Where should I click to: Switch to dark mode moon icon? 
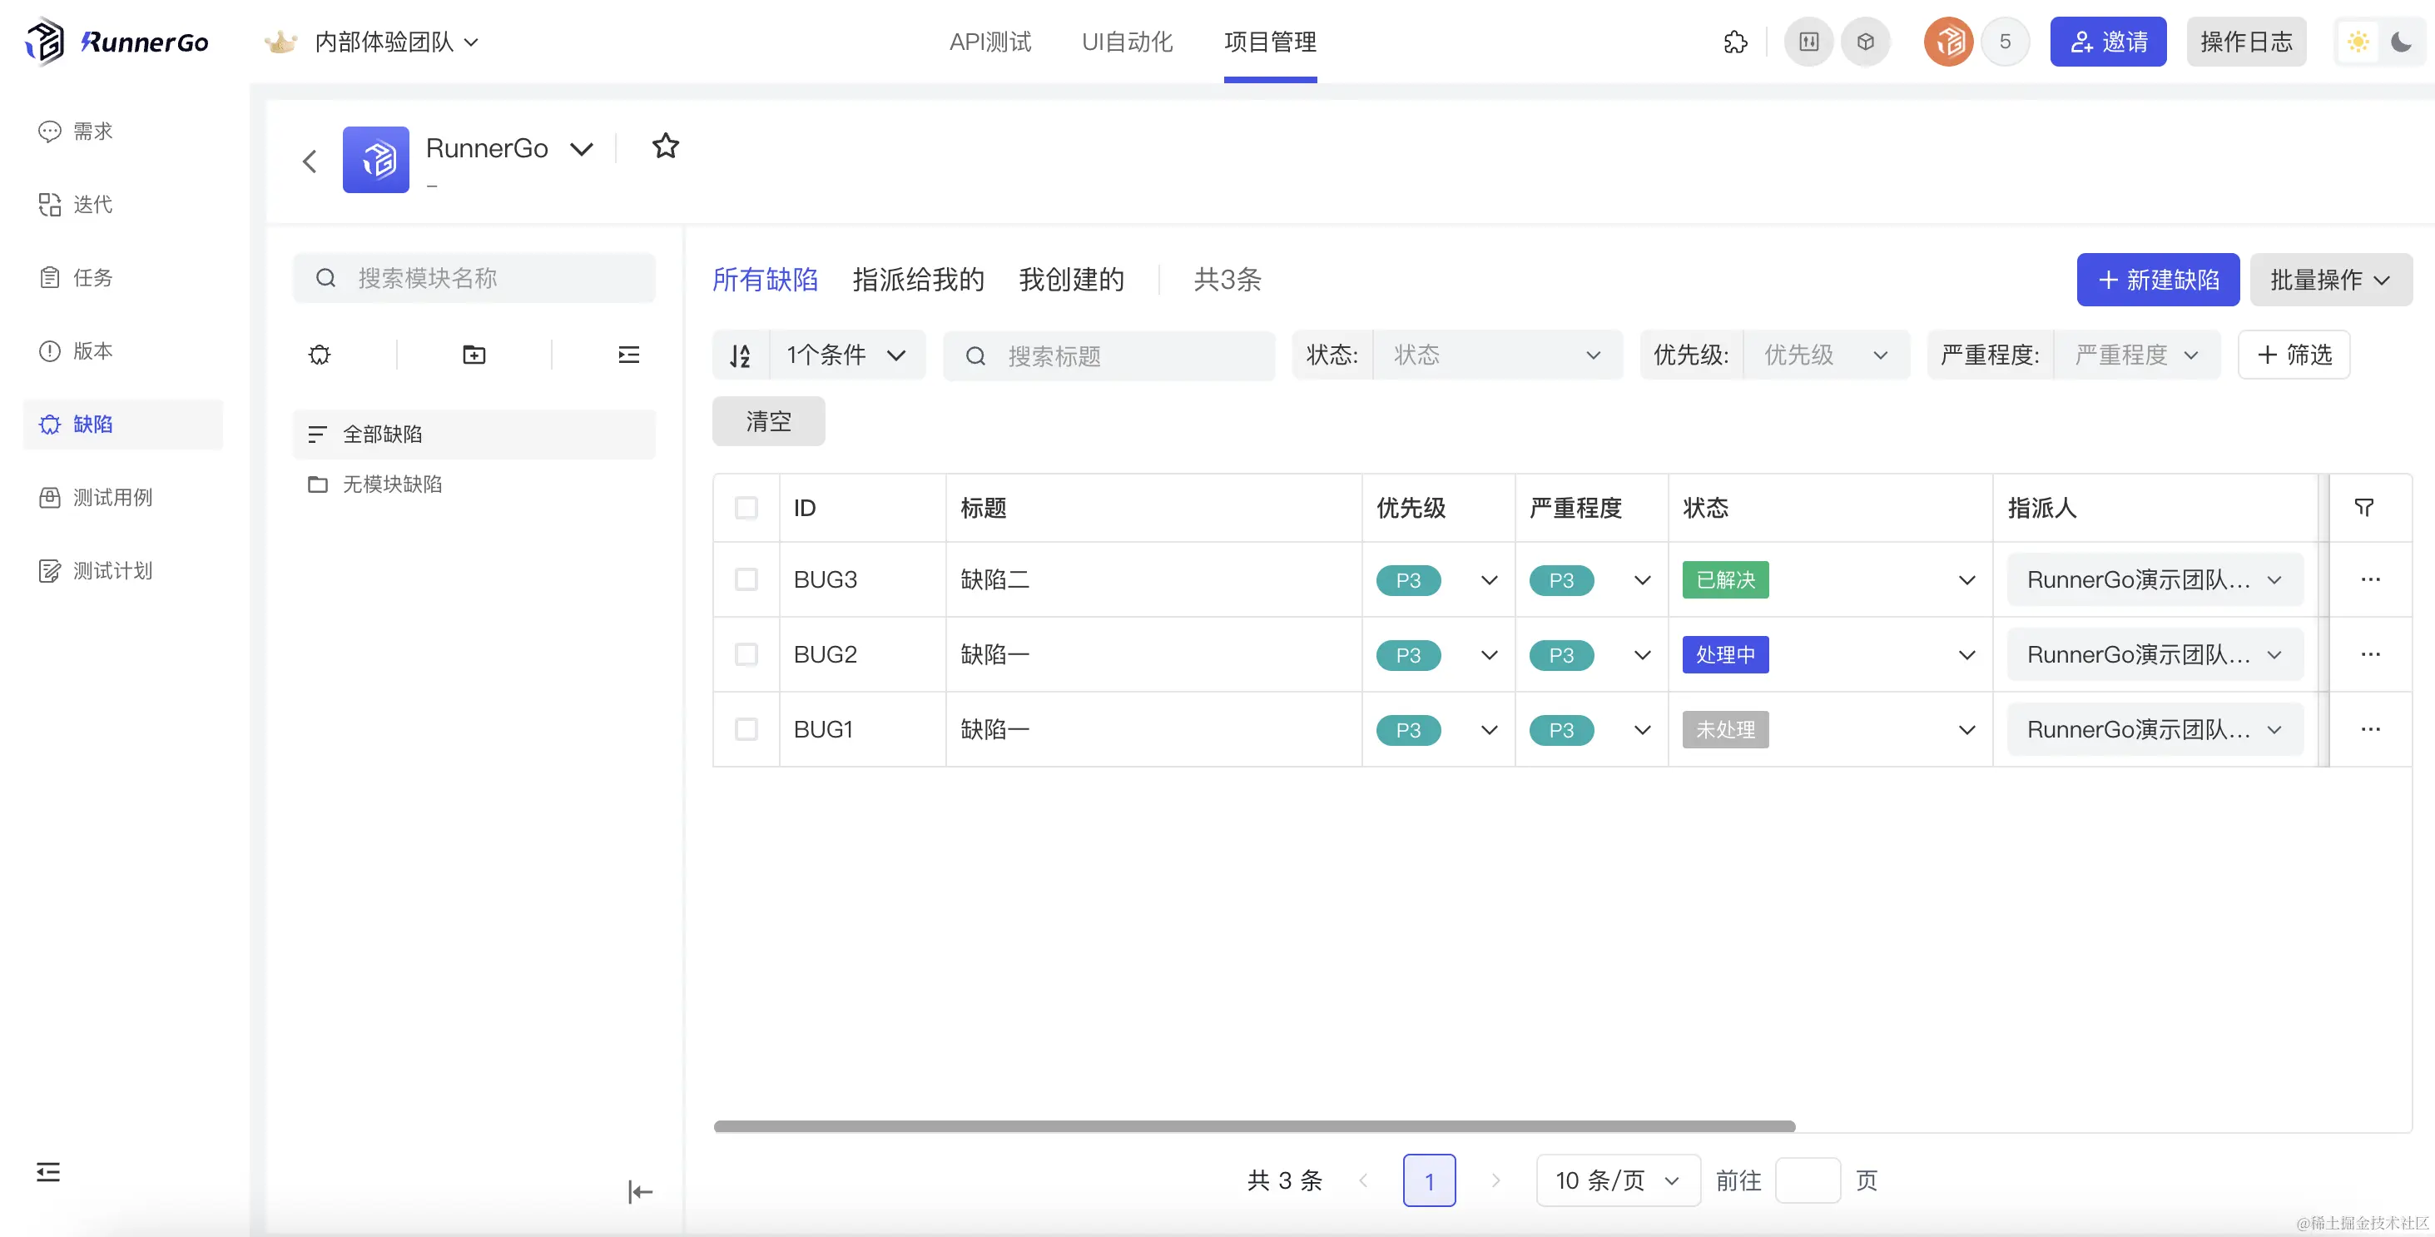2401,42
